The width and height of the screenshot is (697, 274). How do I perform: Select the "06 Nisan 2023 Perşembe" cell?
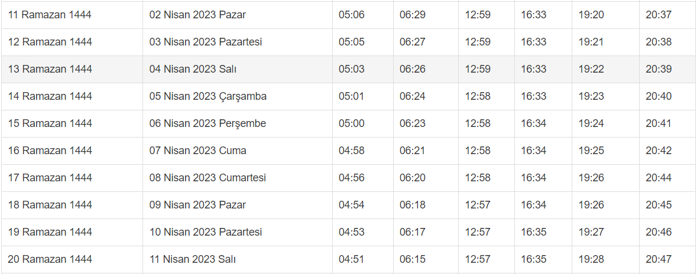pos(208,123)
